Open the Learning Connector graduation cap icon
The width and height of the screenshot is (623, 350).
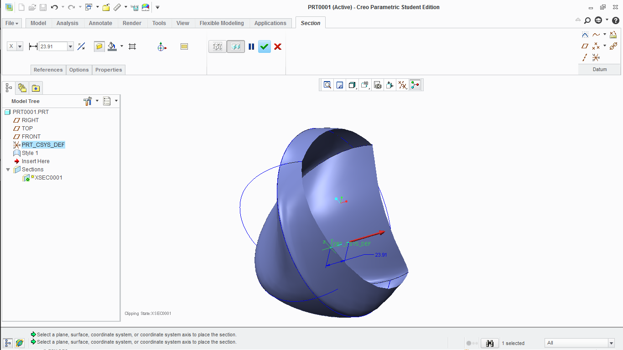pyautogui.click(x=598, y=21)
